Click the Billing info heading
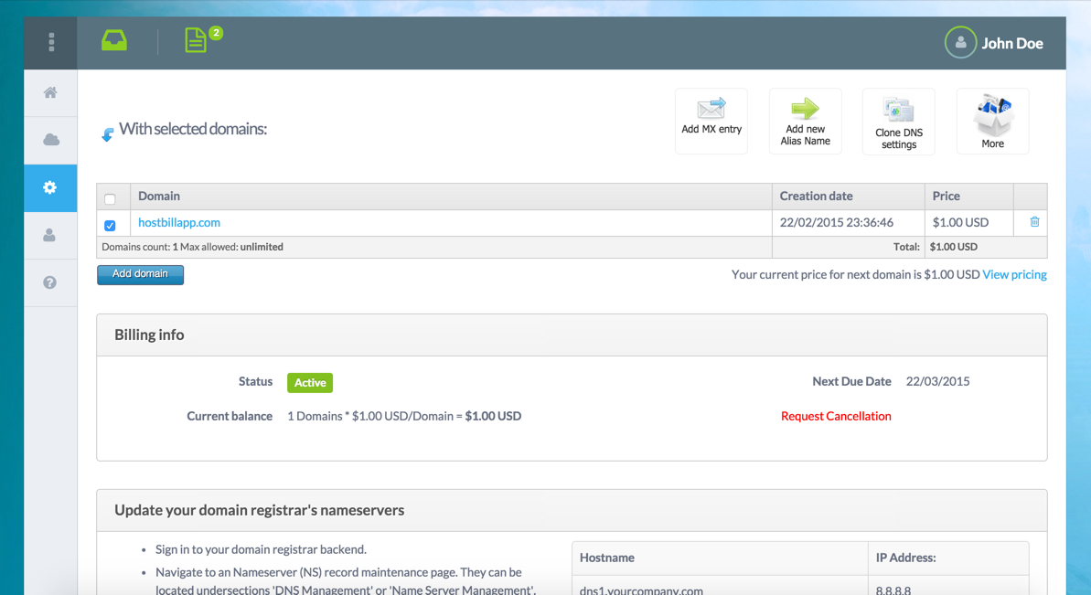This screenshot has height=595, width=1091. coord(149,335)
